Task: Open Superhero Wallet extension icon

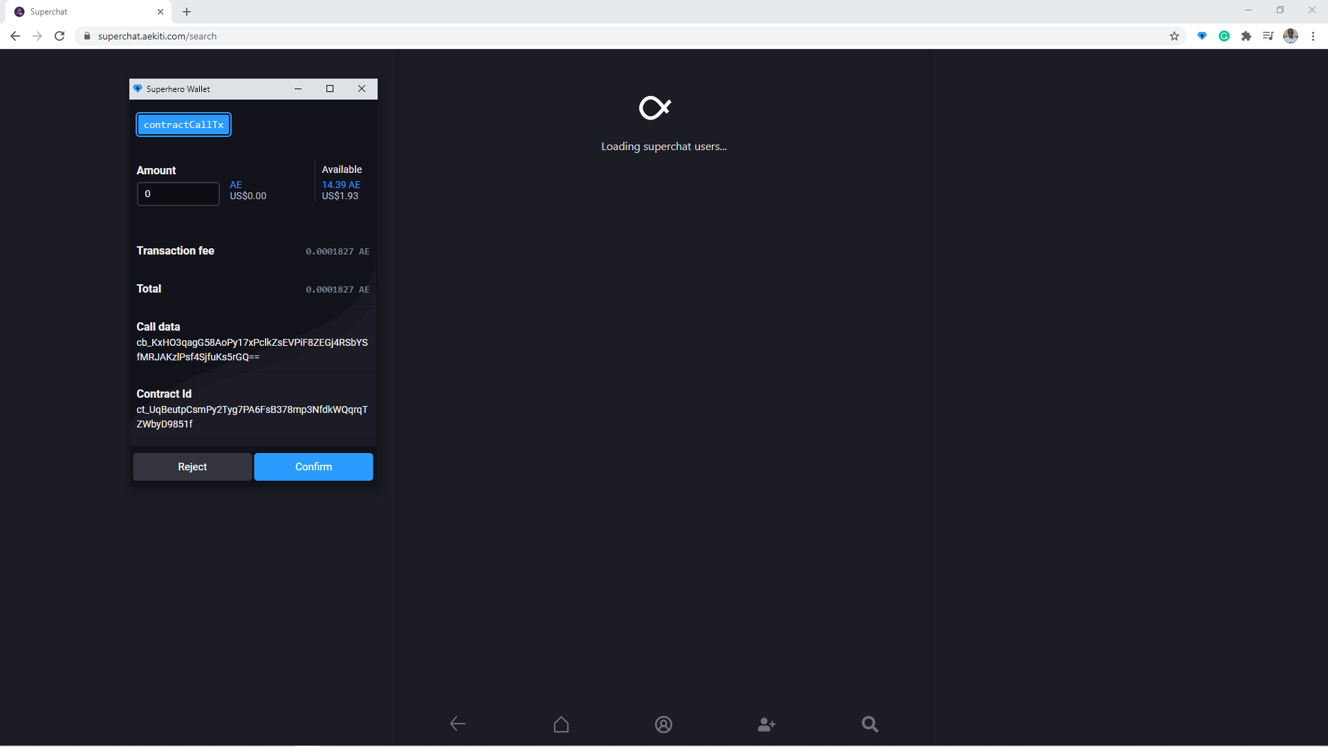Action: pos(1202,36)
